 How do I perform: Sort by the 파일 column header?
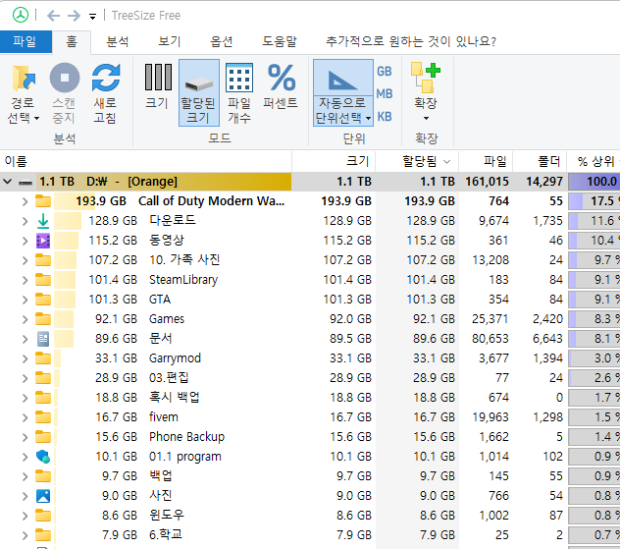coord(486,161)
